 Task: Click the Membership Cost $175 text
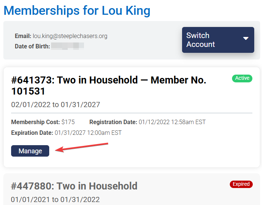[67, 122]
